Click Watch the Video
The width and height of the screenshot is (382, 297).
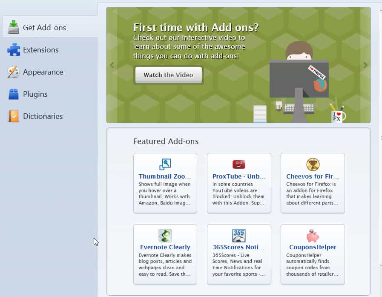pyautogui.click(x=168, y=75)
